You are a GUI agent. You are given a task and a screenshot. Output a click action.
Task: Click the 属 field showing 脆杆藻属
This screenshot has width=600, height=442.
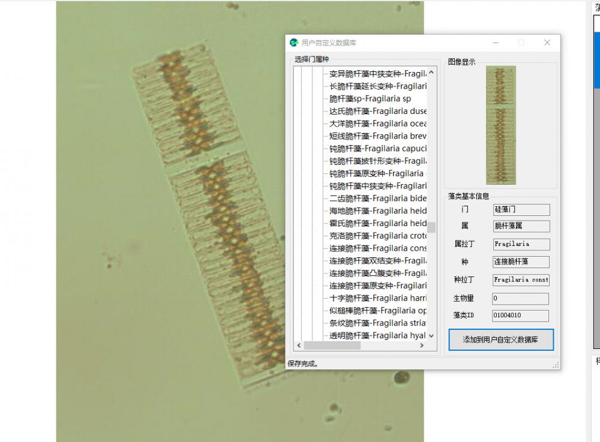[x=520, y=226]
